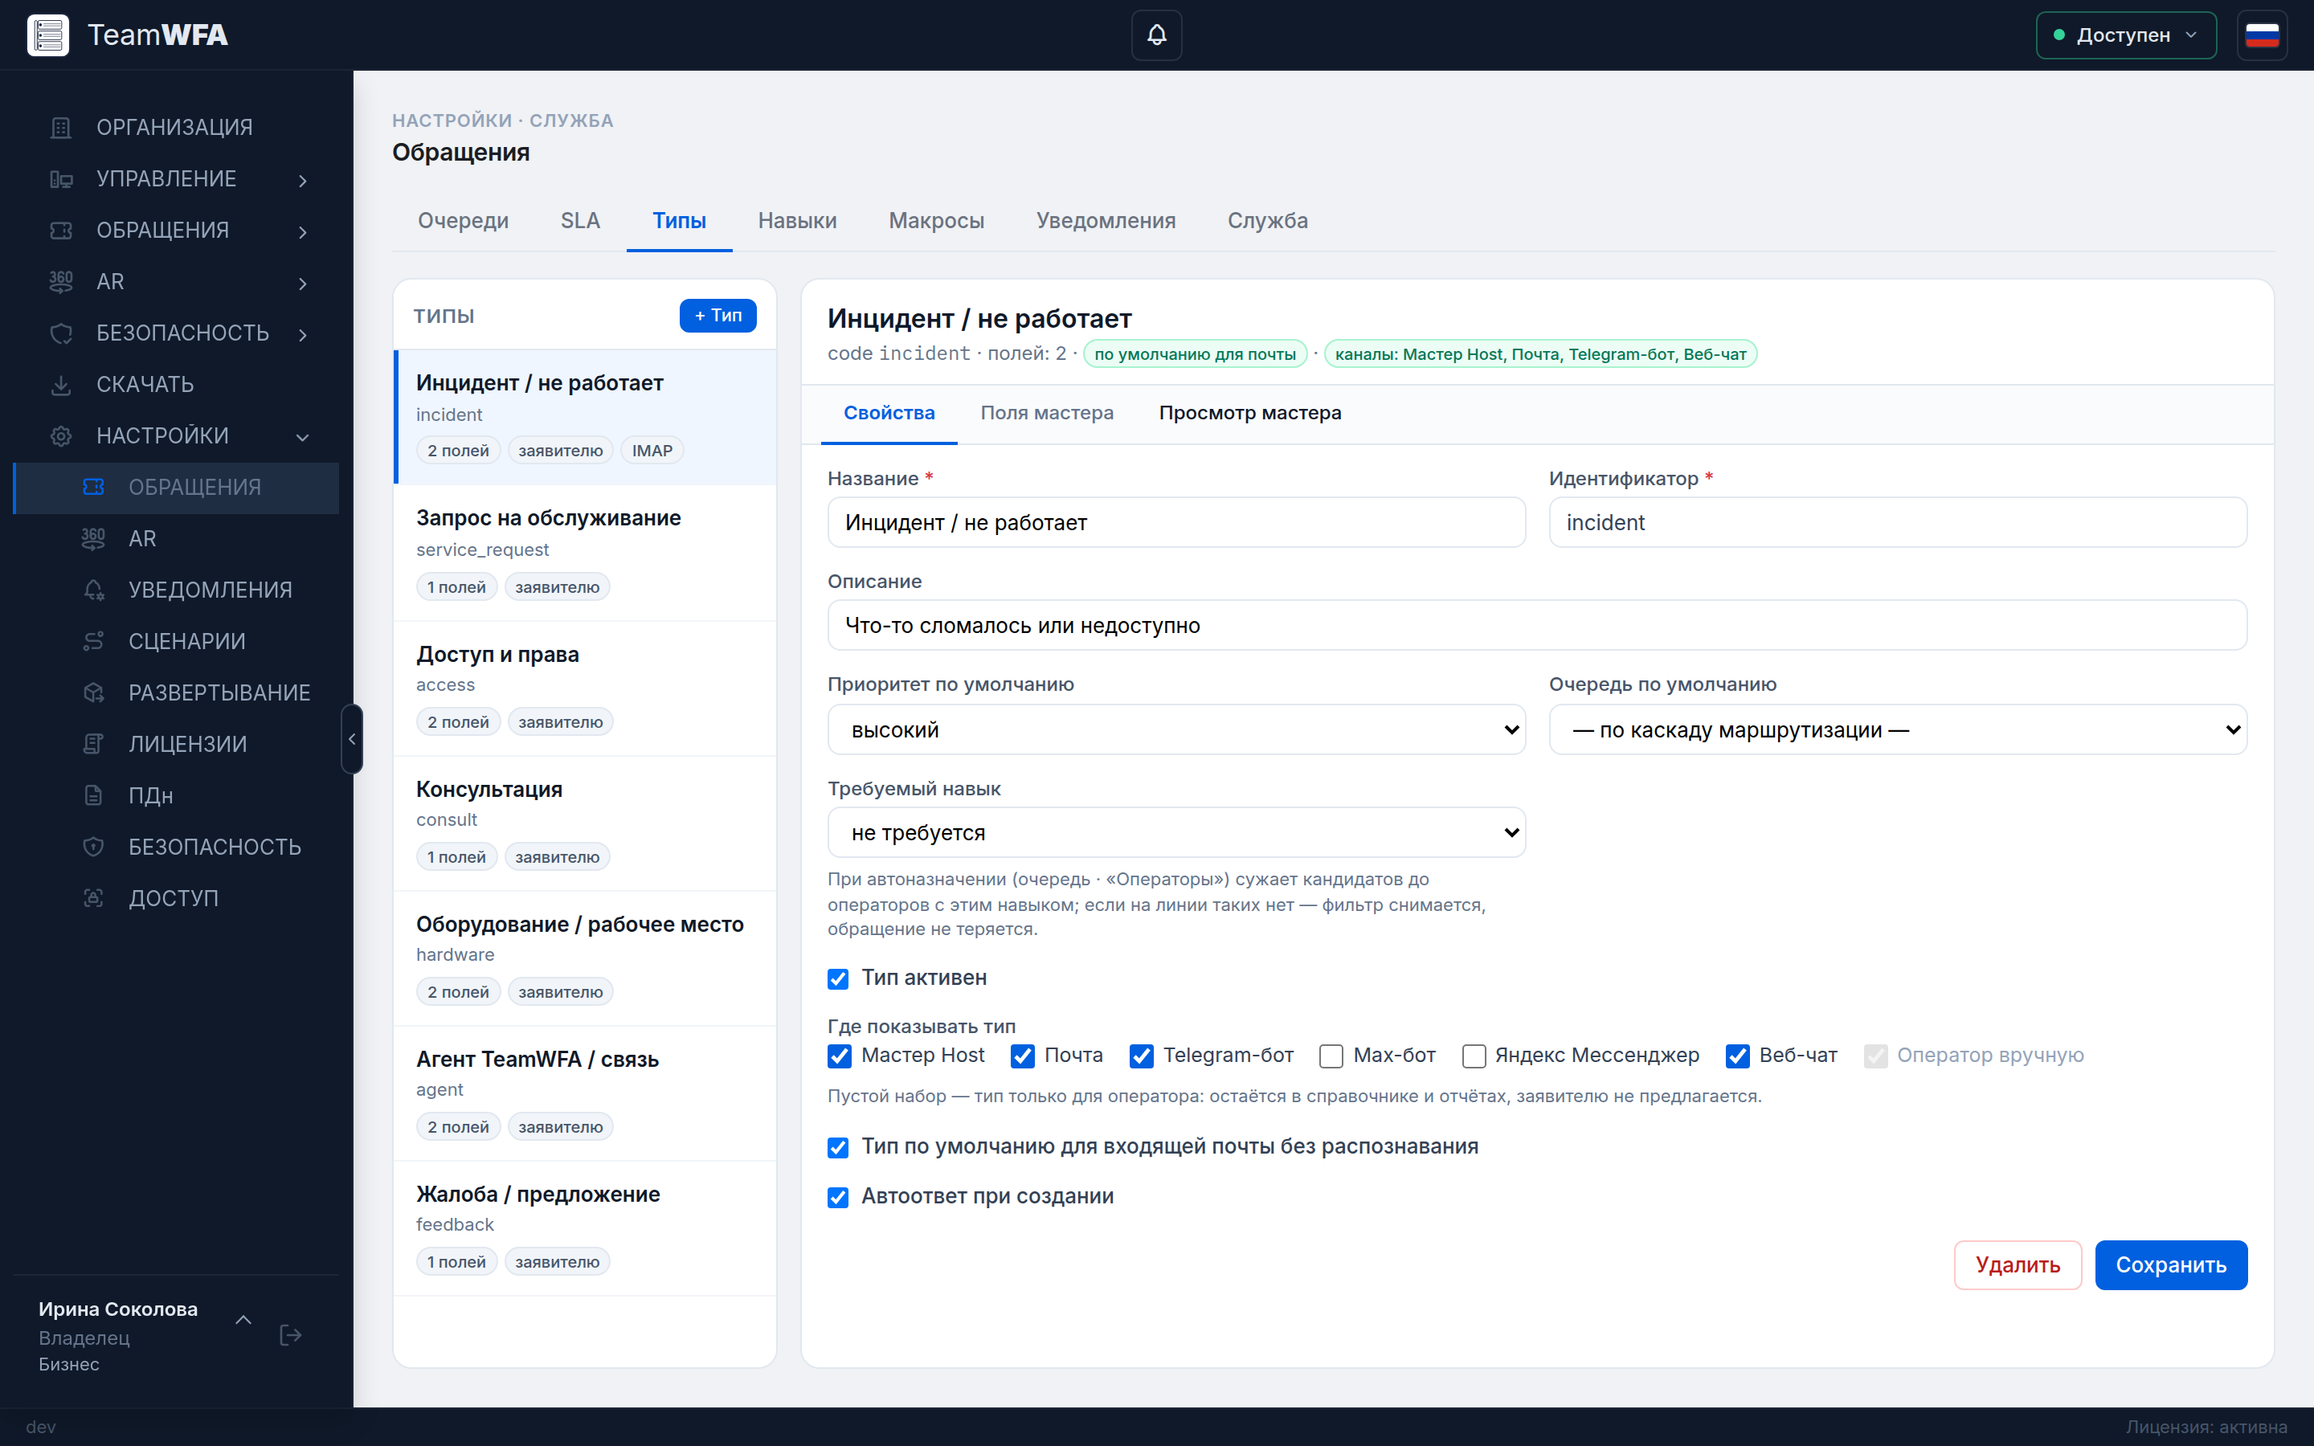This screenshot has height=1446, width=2314.
Task: Click the logout icon near user profile
Action: [x=291, y=1335]
